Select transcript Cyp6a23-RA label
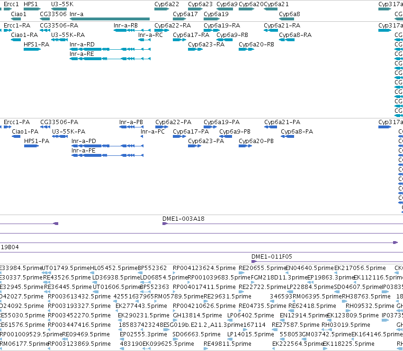The height and width of the screenshot is (351, 403). tap(206, 44)
